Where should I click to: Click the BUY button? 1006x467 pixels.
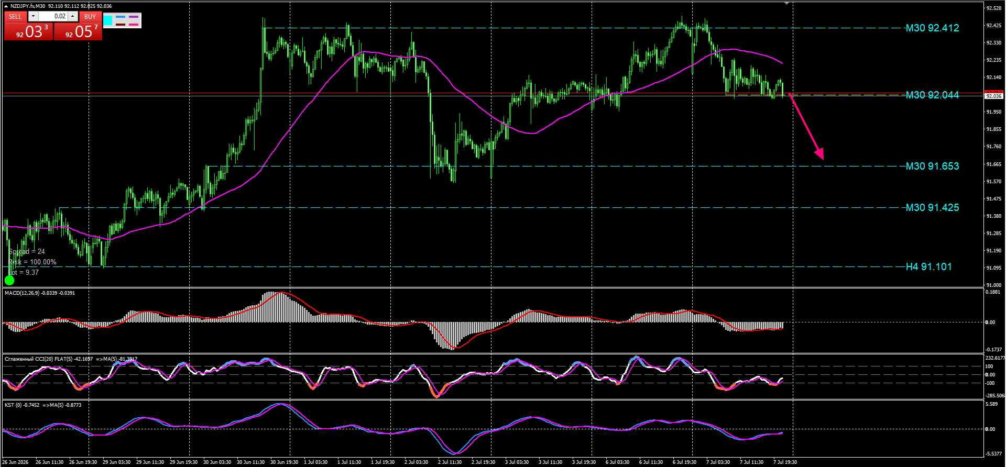(x=90, y=17)
